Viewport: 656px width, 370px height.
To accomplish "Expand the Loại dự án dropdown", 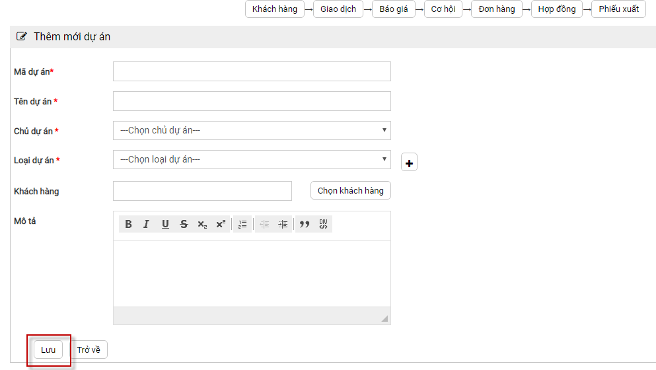I will pos(252,159).
